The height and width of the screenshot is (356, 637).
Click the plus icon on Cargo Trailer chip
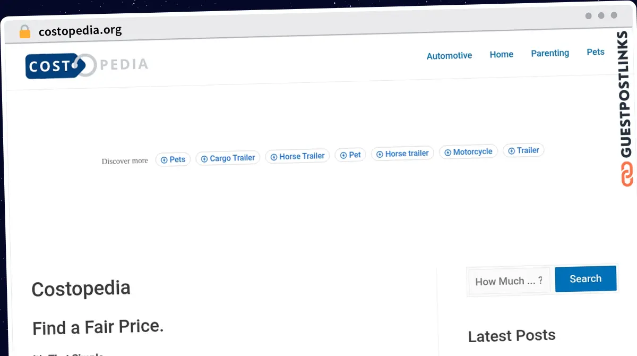click(x=204, y=159)
